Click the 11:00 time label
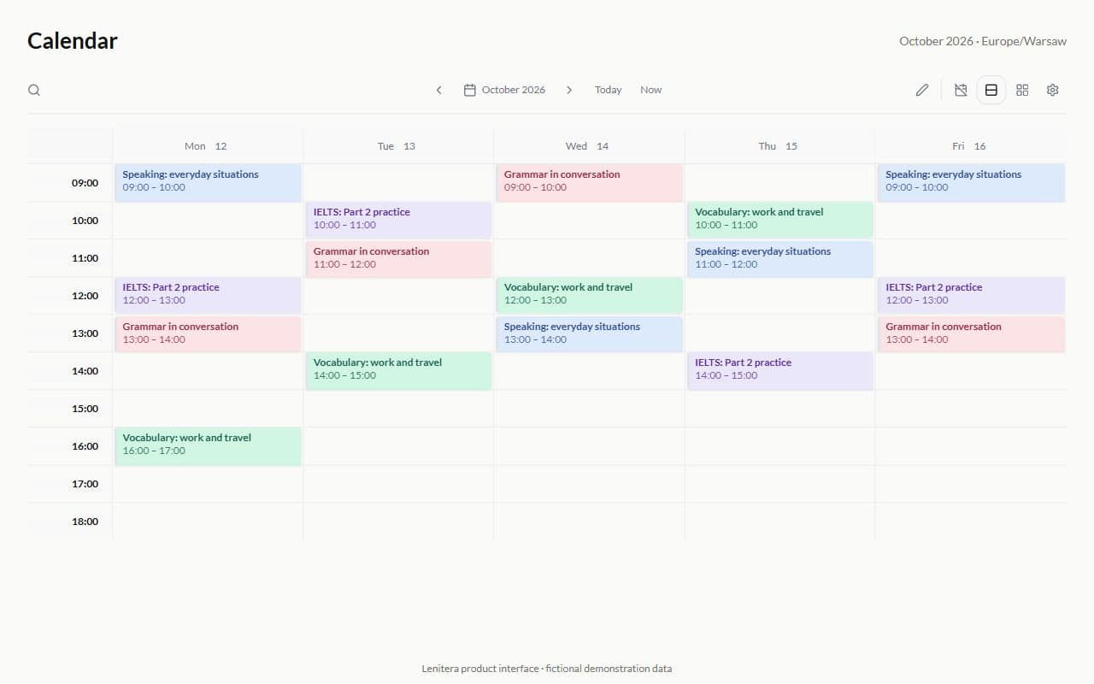 [x=85, y=258]
